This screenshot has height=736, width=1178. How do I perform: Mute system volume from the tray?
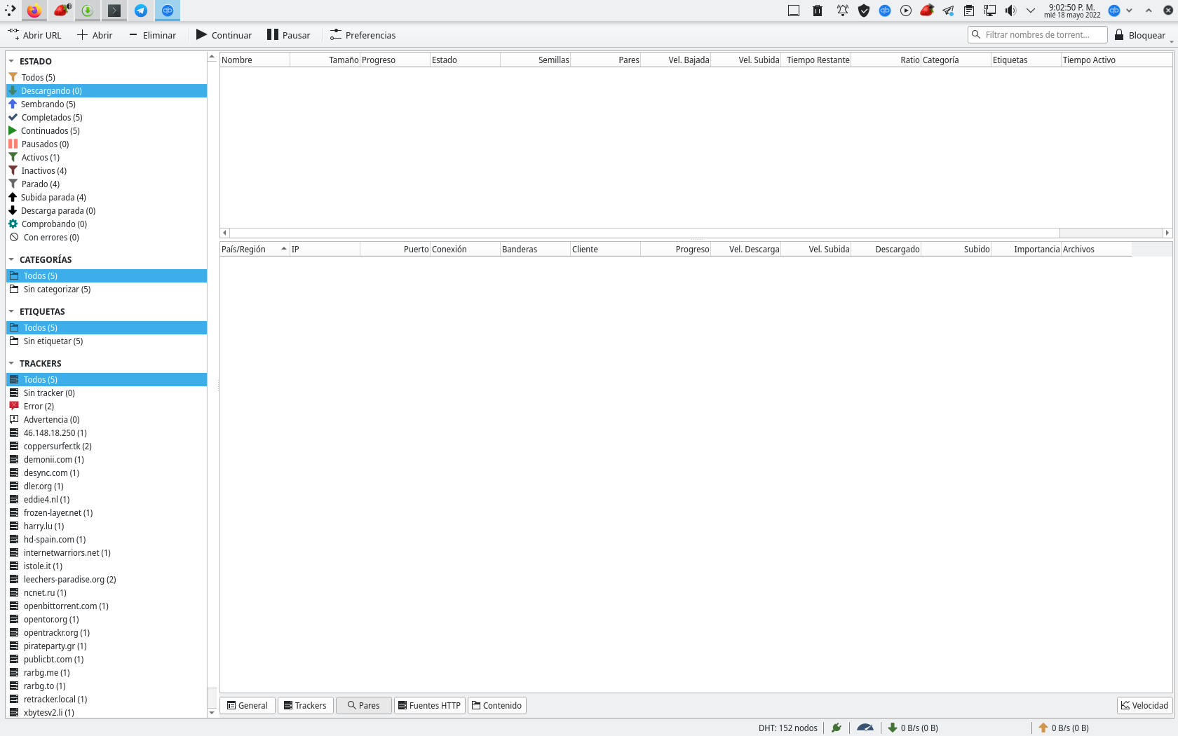pos(1011,11)
